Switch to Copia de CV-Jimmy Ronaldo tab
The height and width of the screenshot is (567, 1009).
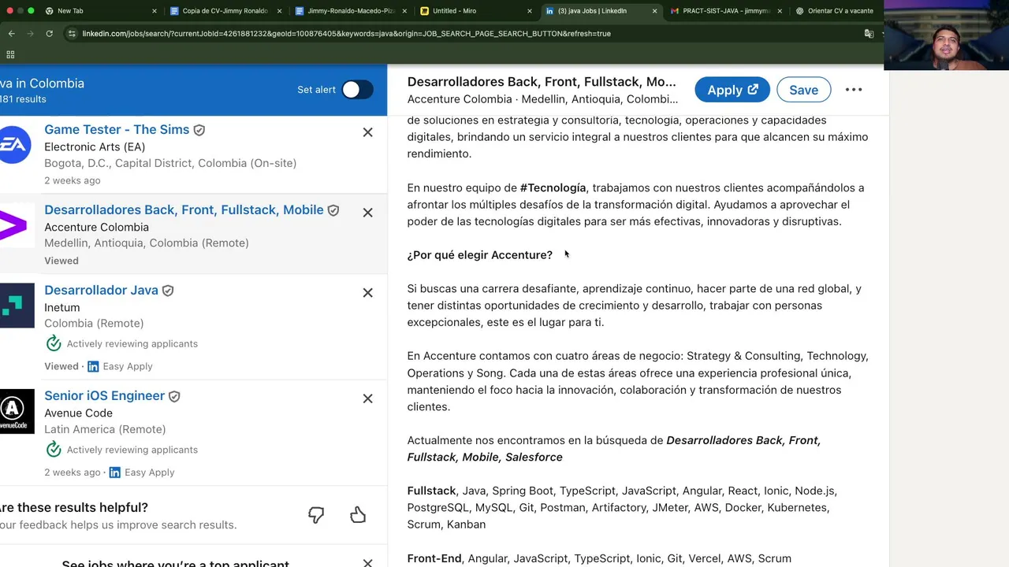pos(225,11)
